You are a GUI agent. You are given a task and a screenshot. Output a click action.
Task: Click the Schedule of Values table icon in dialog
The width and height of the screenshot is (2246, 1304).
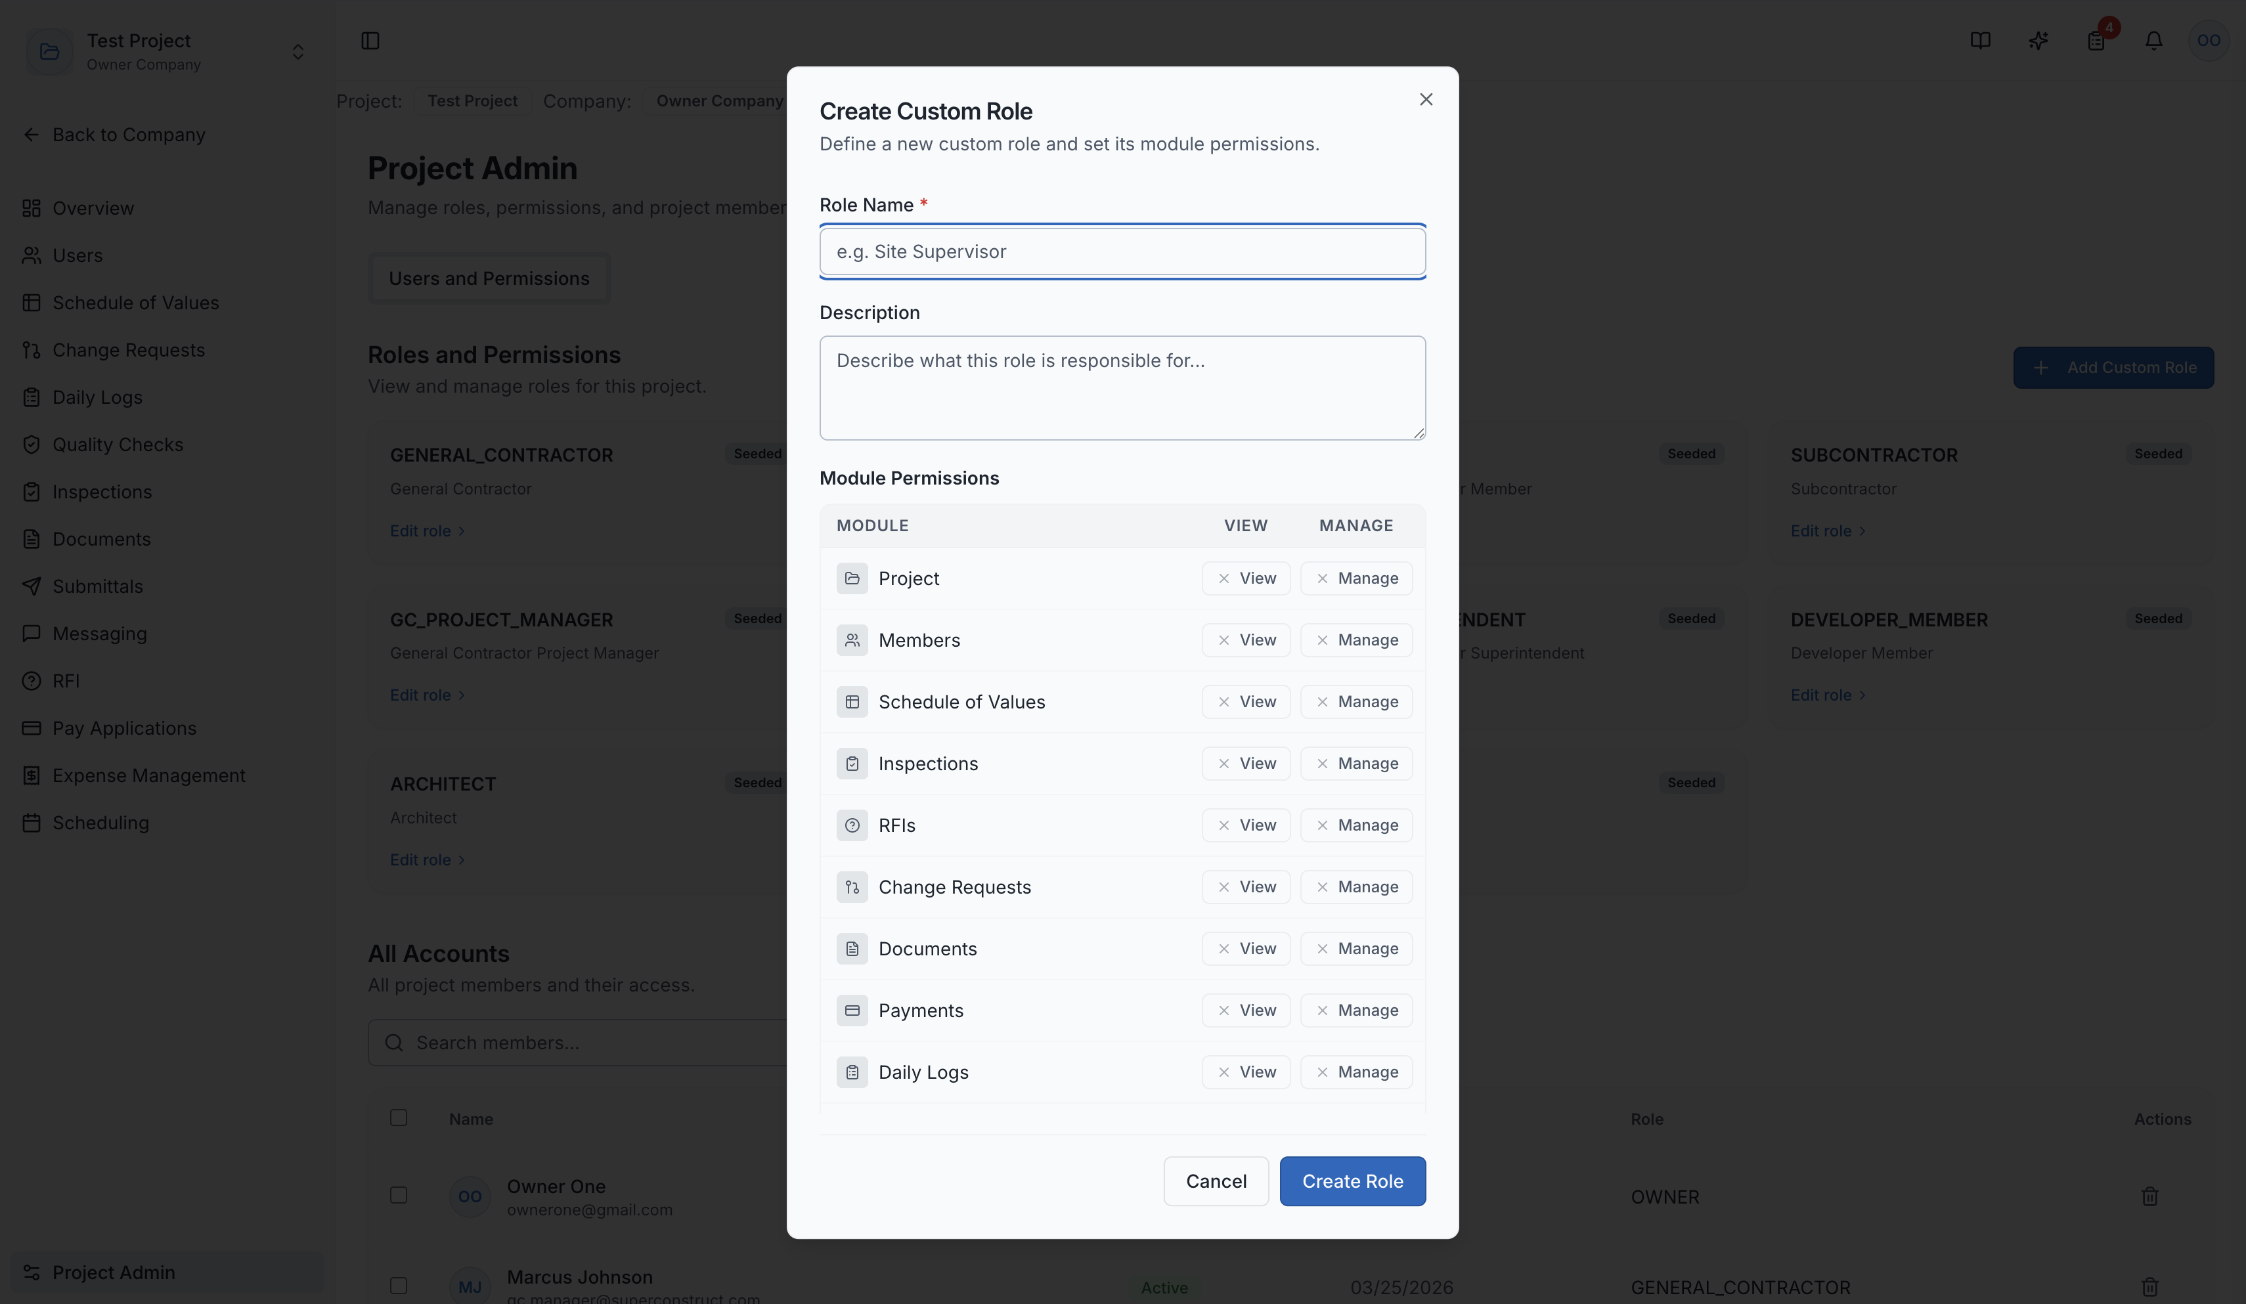click(852, 701)
